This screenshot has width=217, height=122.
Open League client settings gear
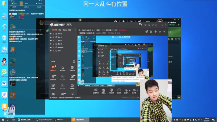tap(175, 20)
